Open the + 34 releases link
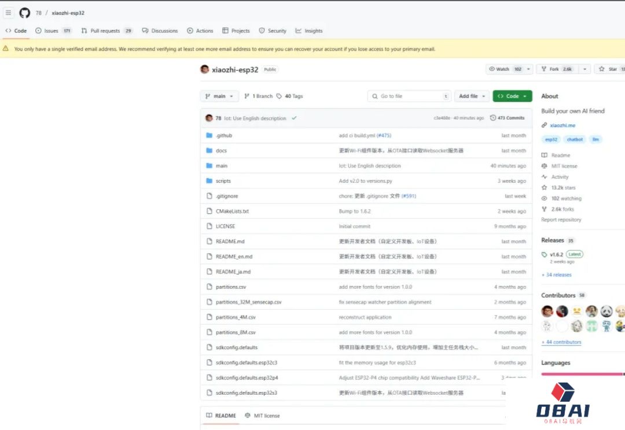Screen dimensions: 625x430 (557, 275)
